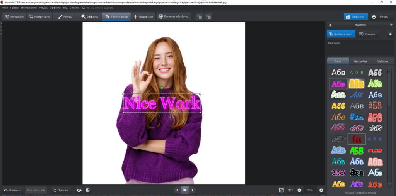
Task: Select the purple Абв style in bottom row
Action: point(357,184)
